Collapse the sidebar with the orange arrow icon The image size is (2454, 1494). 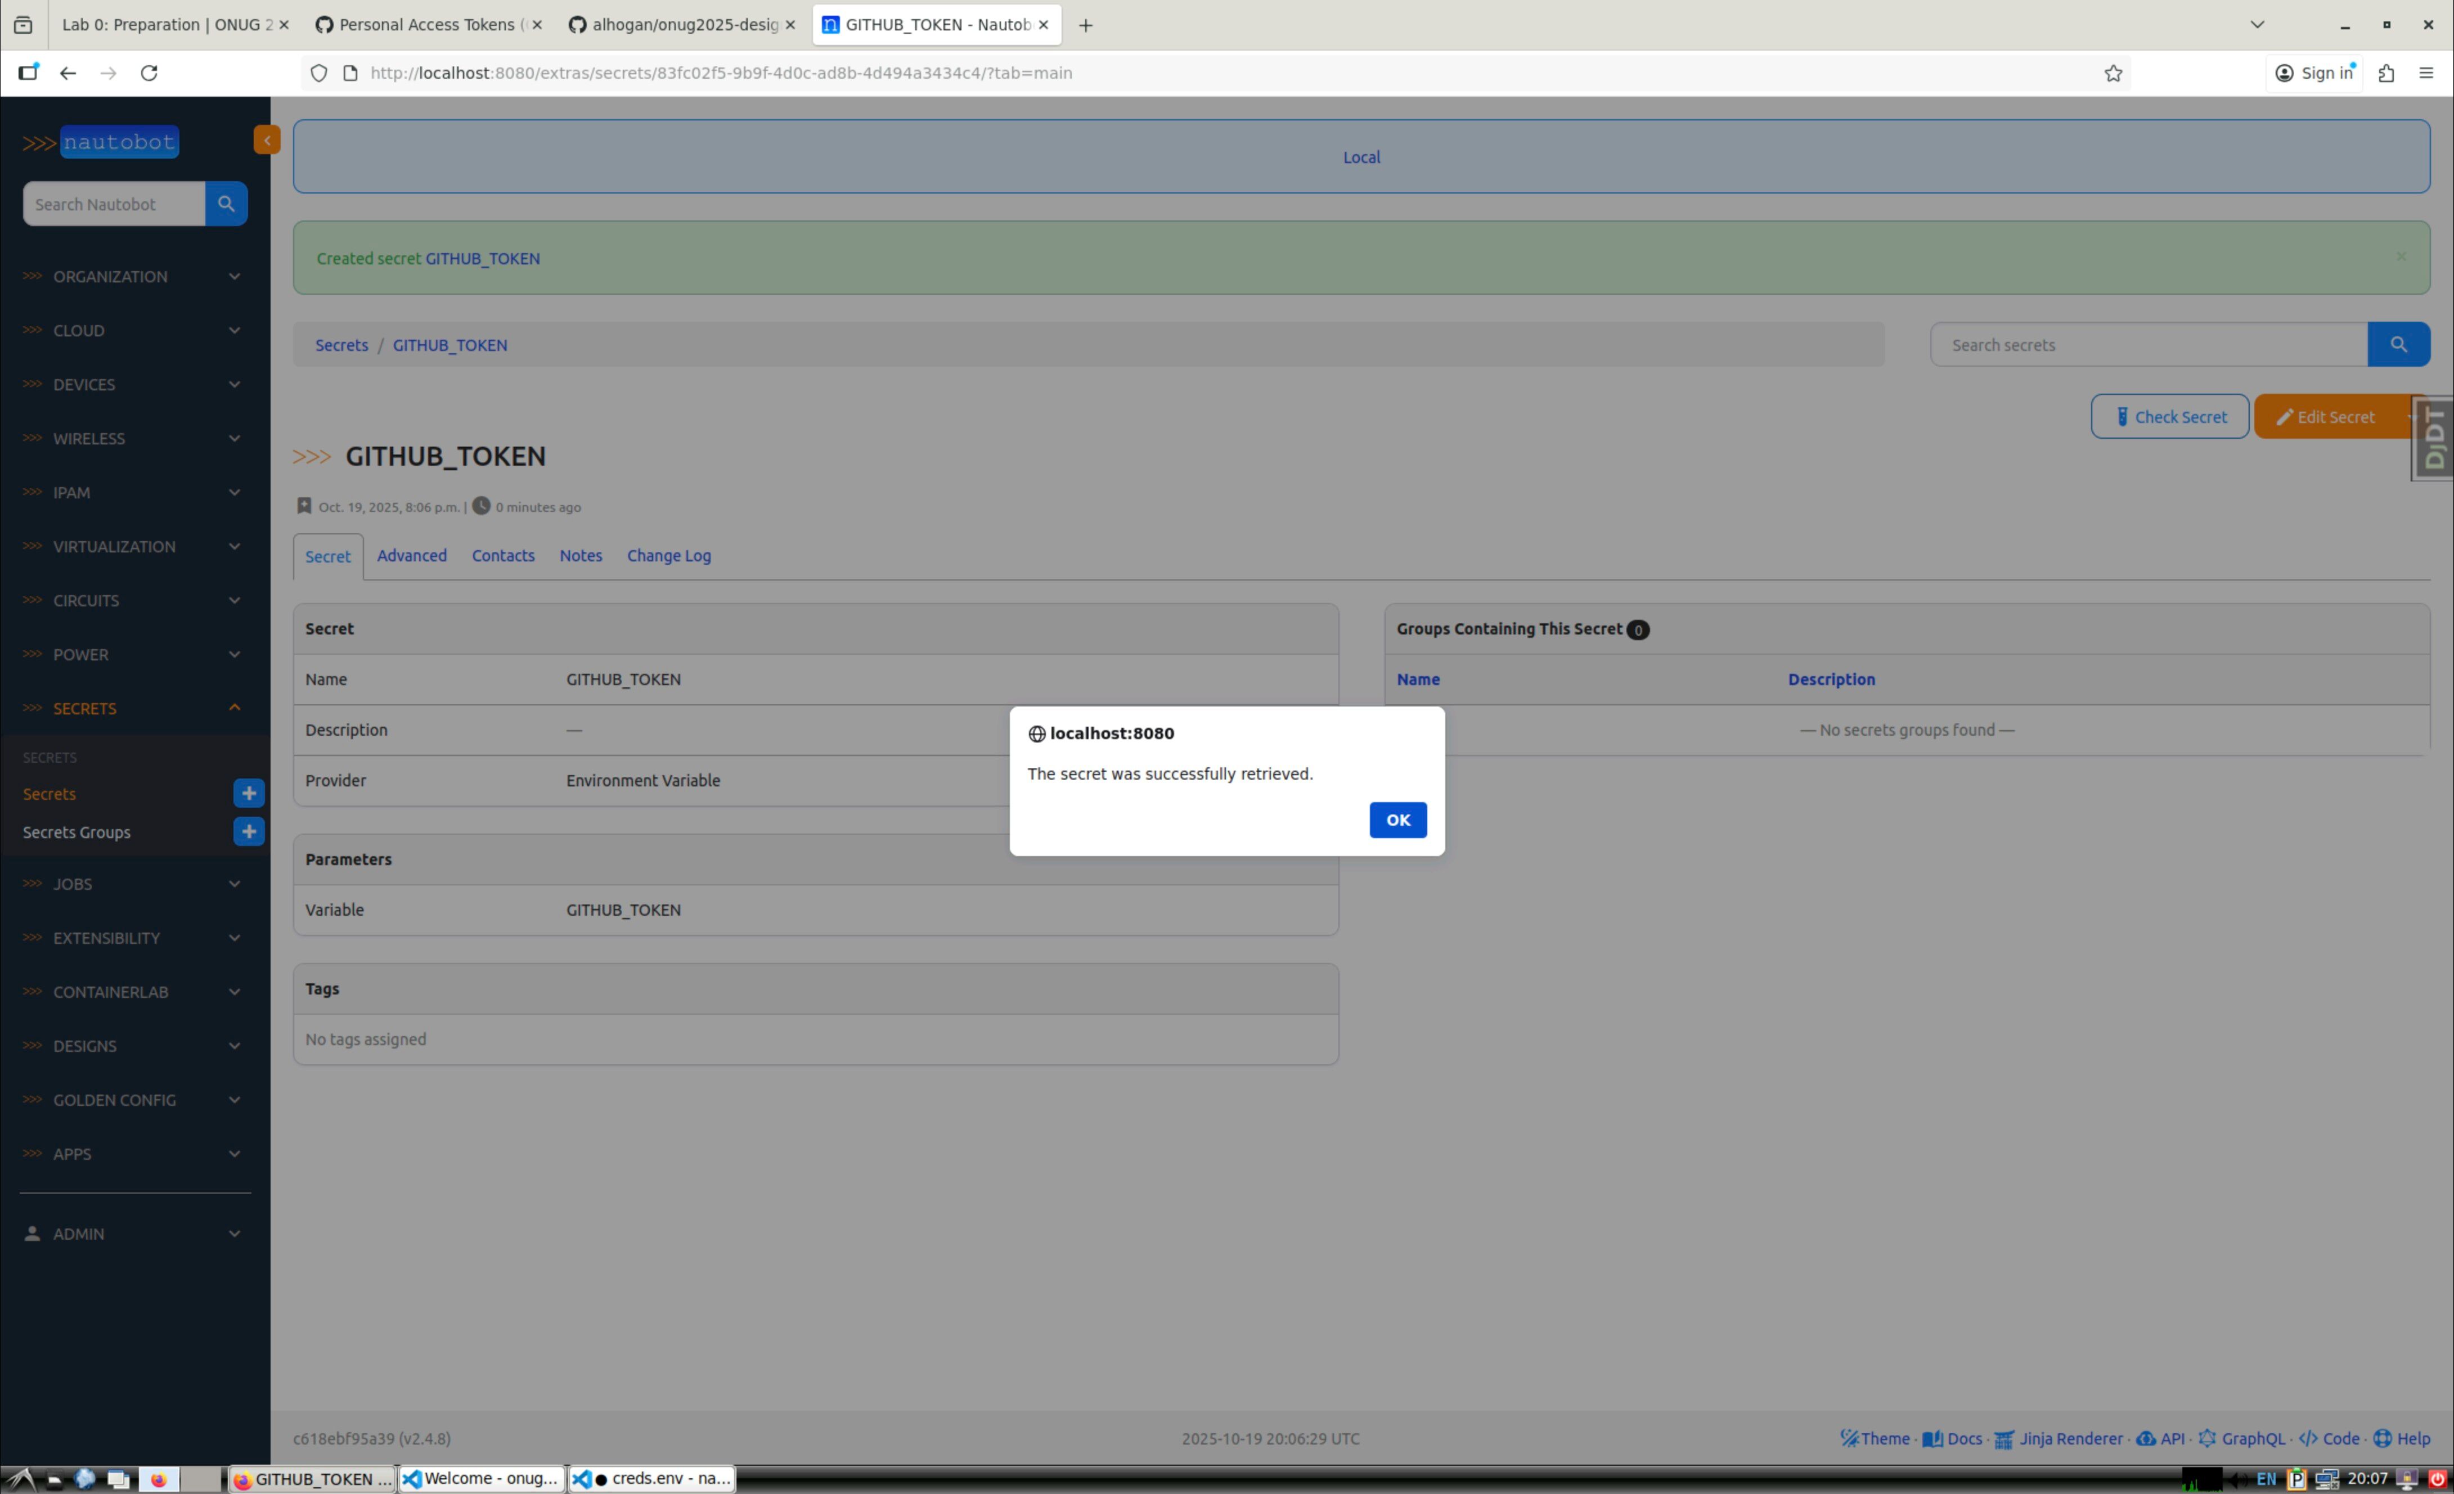[x=266, y=141]
